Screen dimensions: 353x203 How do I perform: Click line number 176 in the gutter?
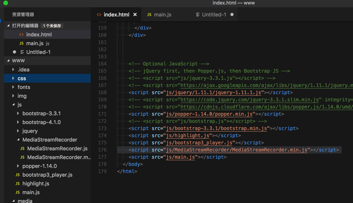pos(102,150)
